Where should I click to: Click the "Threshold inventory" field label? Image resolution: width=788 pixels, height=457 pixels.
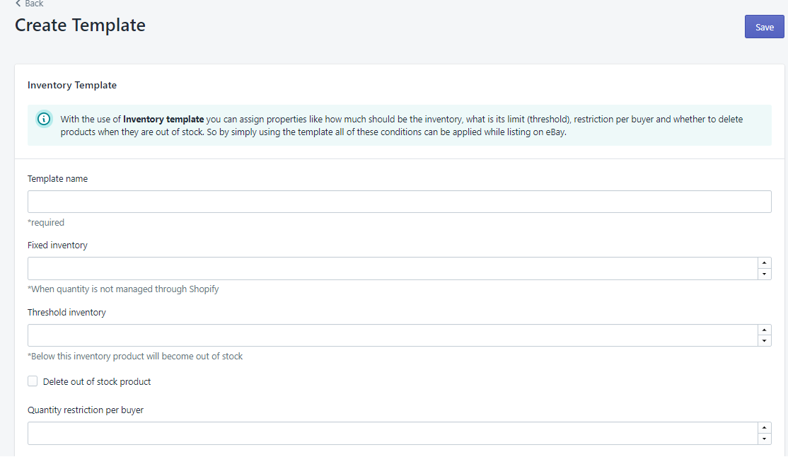(66, 312)
